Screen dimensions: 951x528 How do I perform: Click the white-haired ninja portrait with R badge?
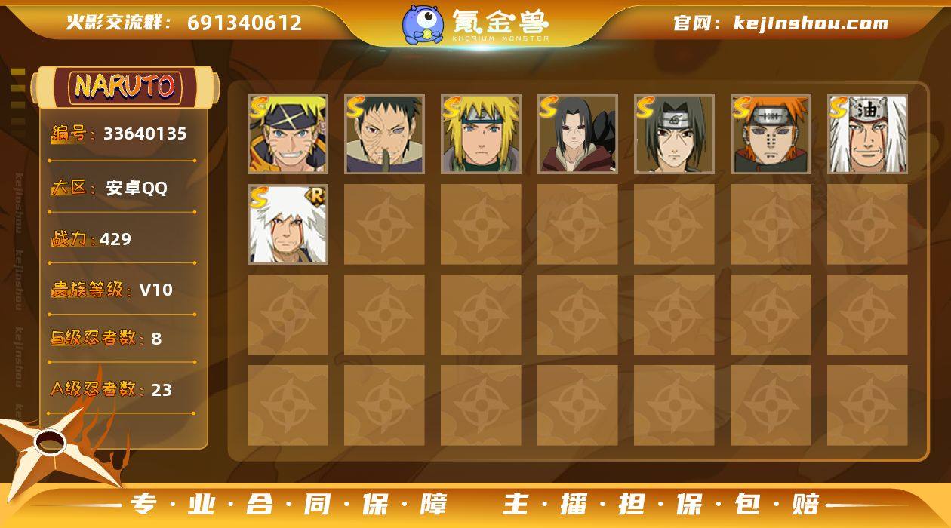(288, 224)
